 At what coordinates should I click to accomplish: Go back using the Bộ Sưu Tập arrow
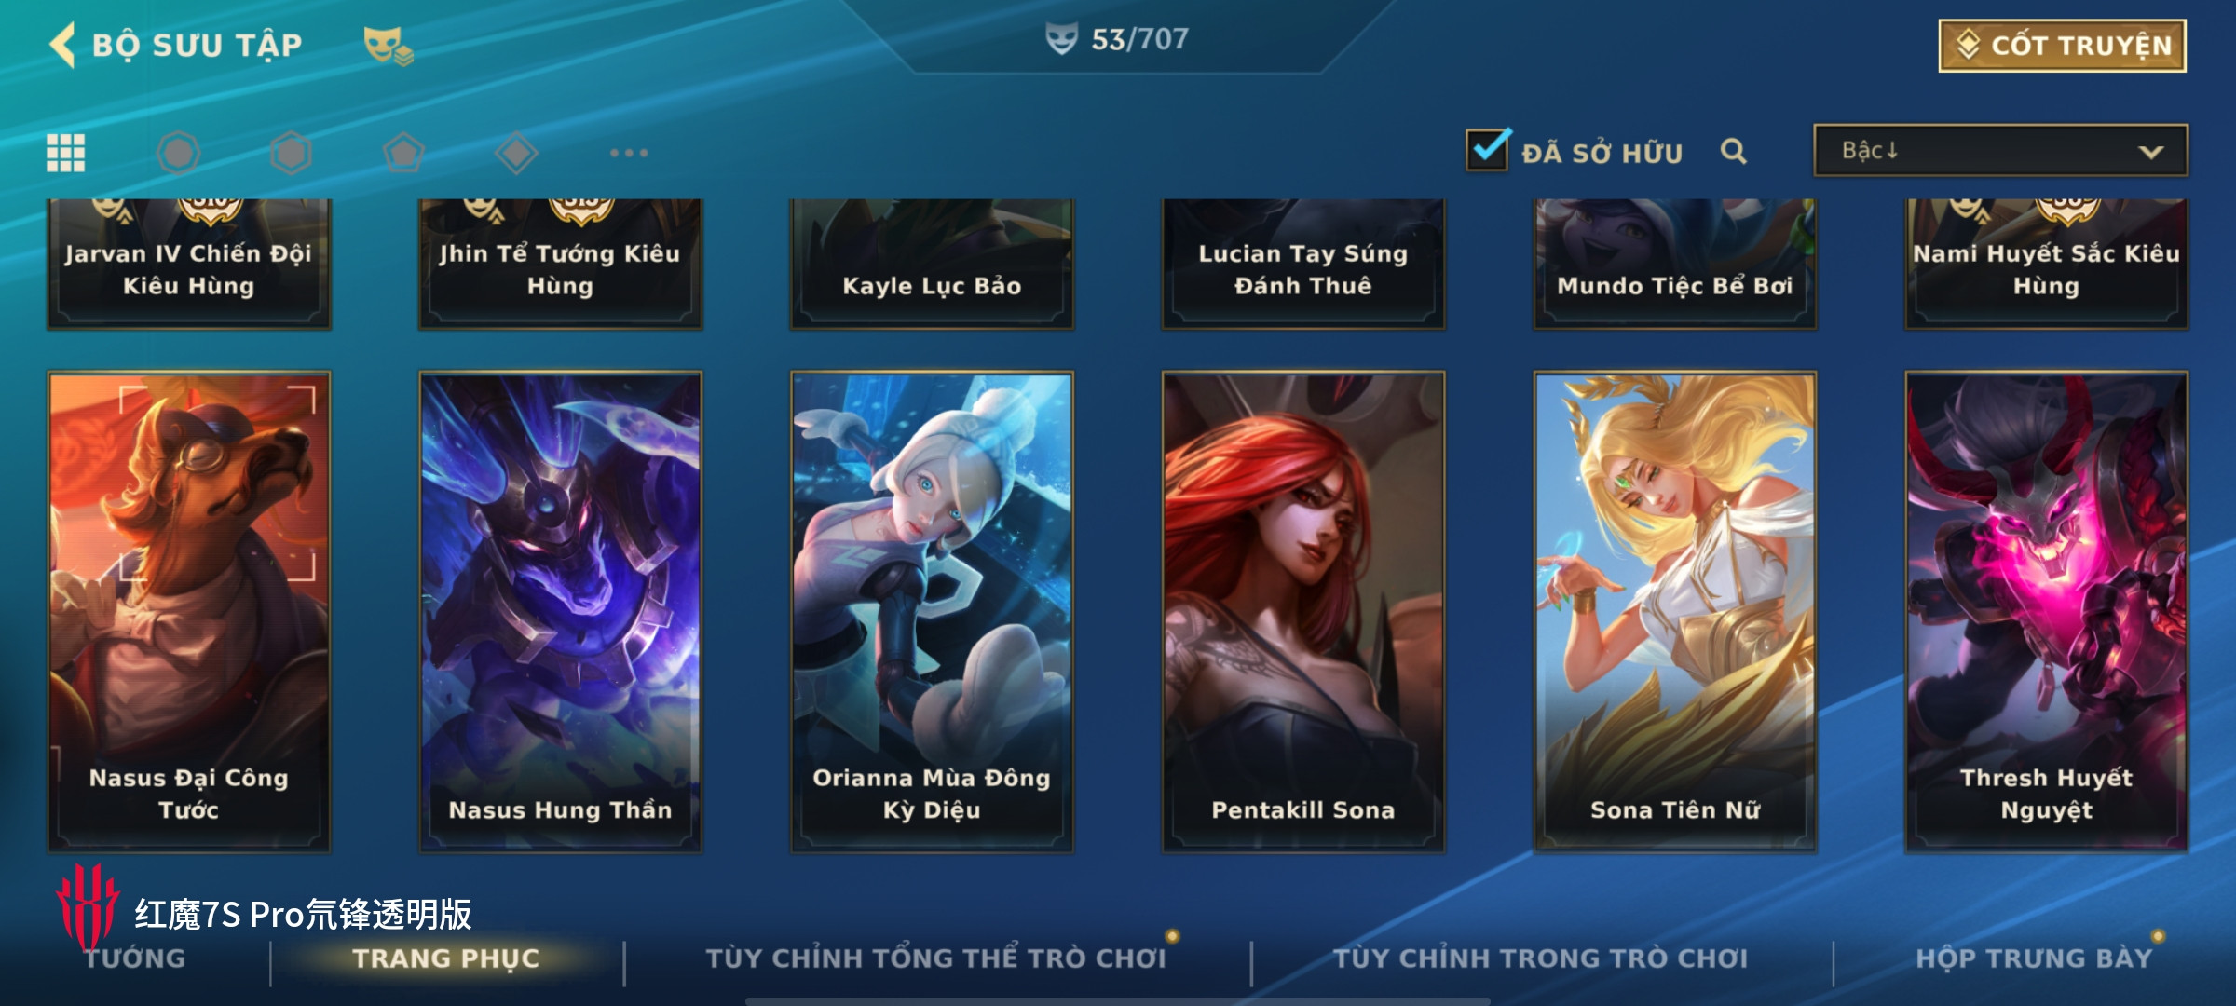click(62, 45)
